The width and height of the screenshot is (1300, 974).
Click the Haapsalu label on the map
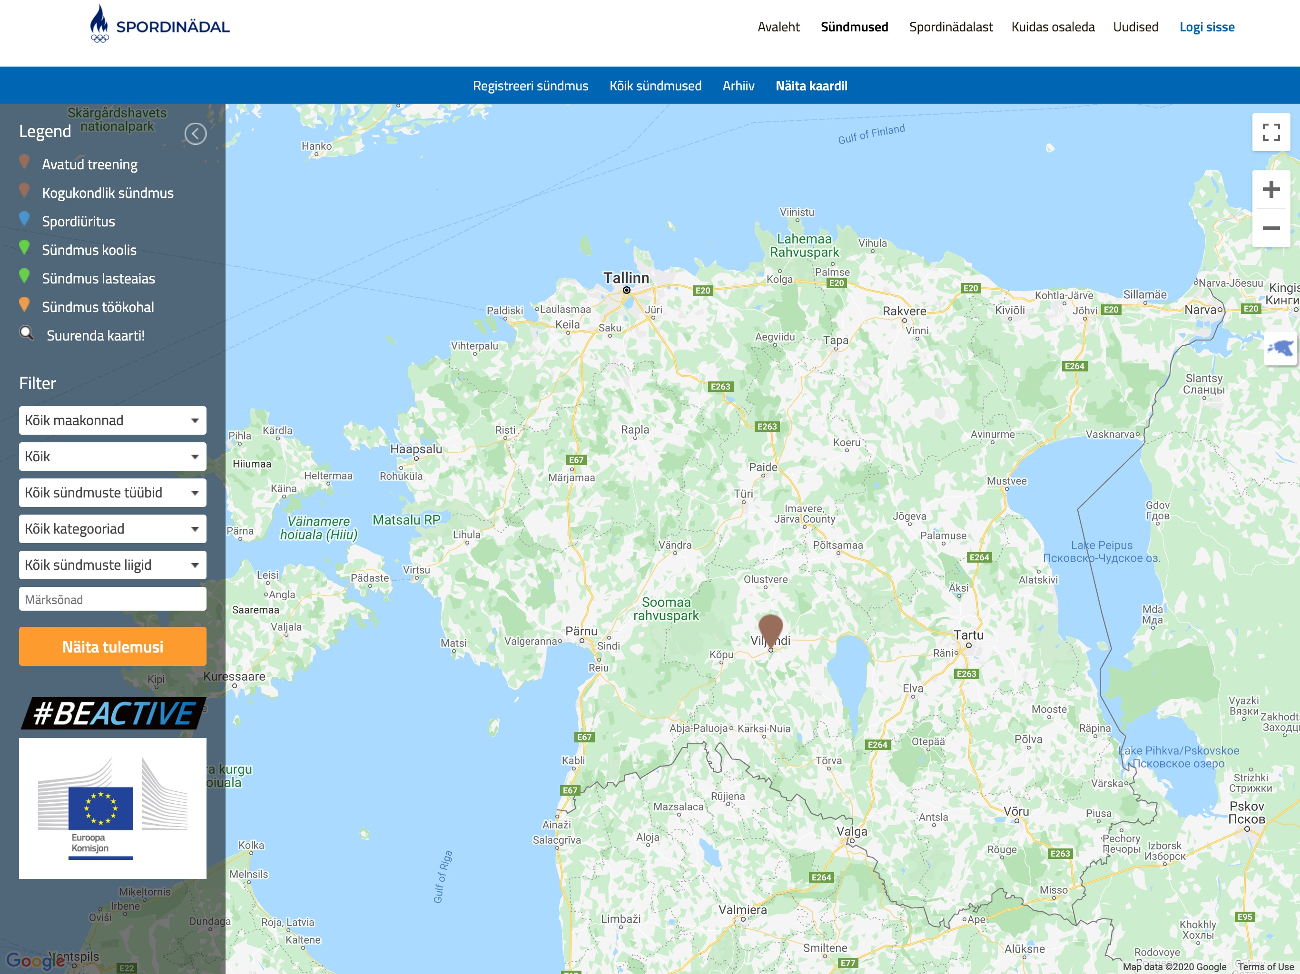(x=415, y=449)
